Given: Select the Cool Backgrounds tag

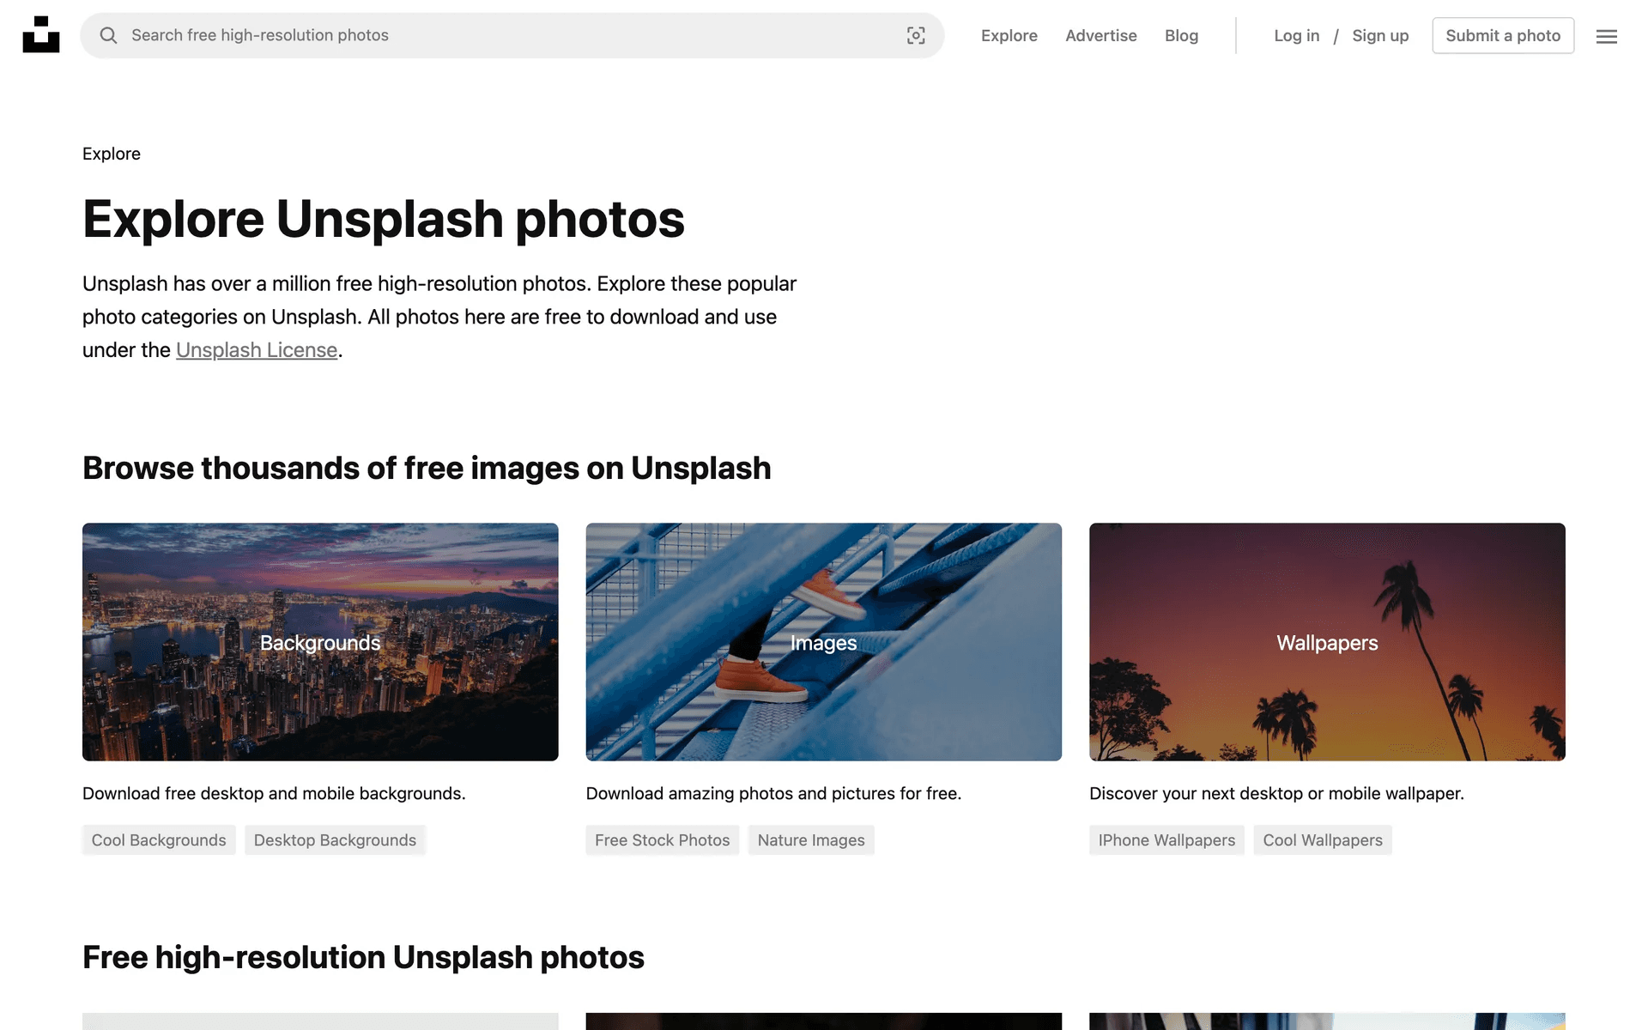Looking at the screenshot, I should click(159, 840).
